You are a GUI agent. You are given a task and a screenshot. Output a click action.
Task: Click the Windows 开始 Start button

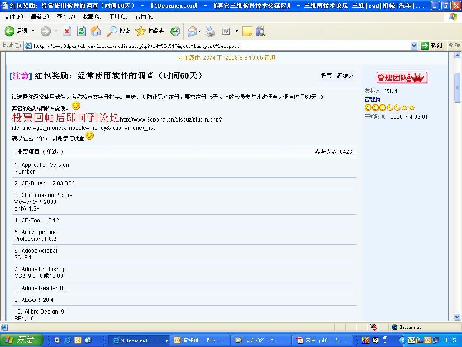[21, 340]
